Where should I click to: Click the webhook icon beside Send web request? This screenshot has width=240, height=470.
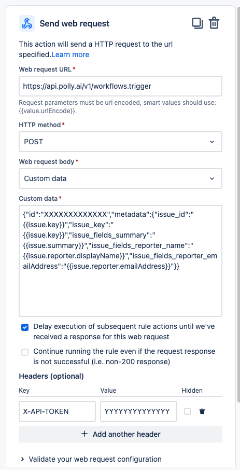click(x=27, y=23)
